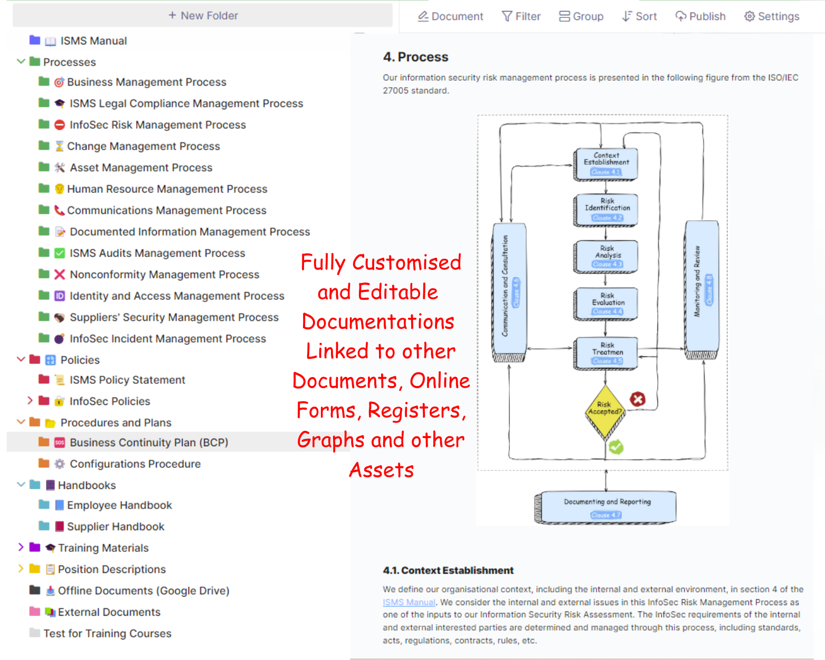This screenshot has width=825, height=660.
Task: Click the green check ISMS Audits icon
Action: (60, 253)
